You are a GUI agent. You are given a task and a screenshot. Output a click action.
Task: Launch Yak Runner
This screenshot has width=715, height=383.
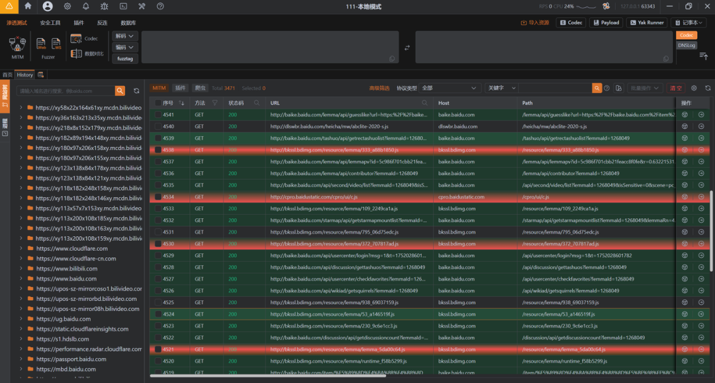[x=647, y=22]
